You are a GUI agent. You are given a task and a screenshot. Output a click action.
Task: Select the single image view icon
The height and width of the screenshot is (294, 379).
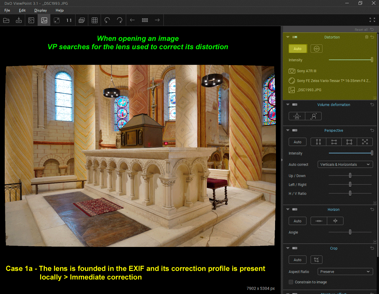pos(44,20)
